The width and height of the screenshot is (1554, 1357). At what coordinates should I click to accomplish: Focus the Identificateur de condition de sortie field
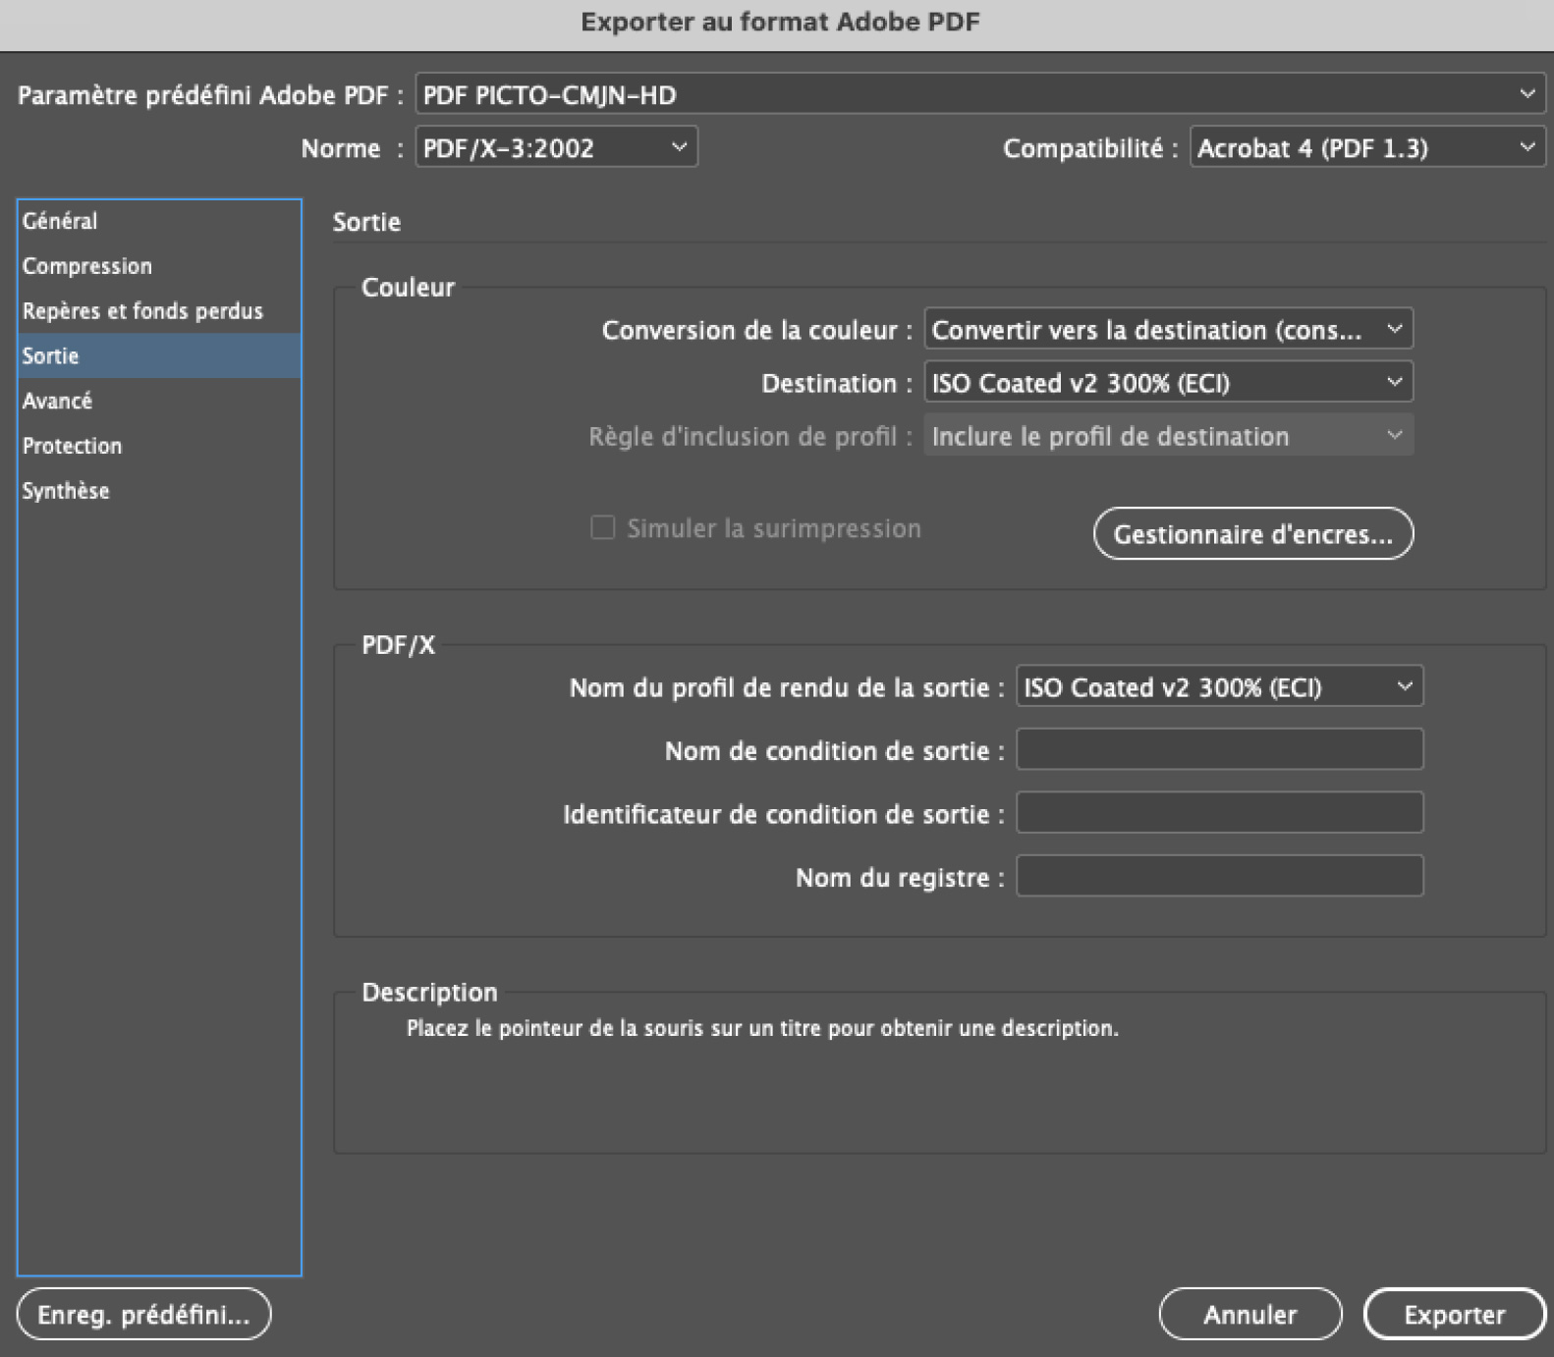[x=1219, y=813]
